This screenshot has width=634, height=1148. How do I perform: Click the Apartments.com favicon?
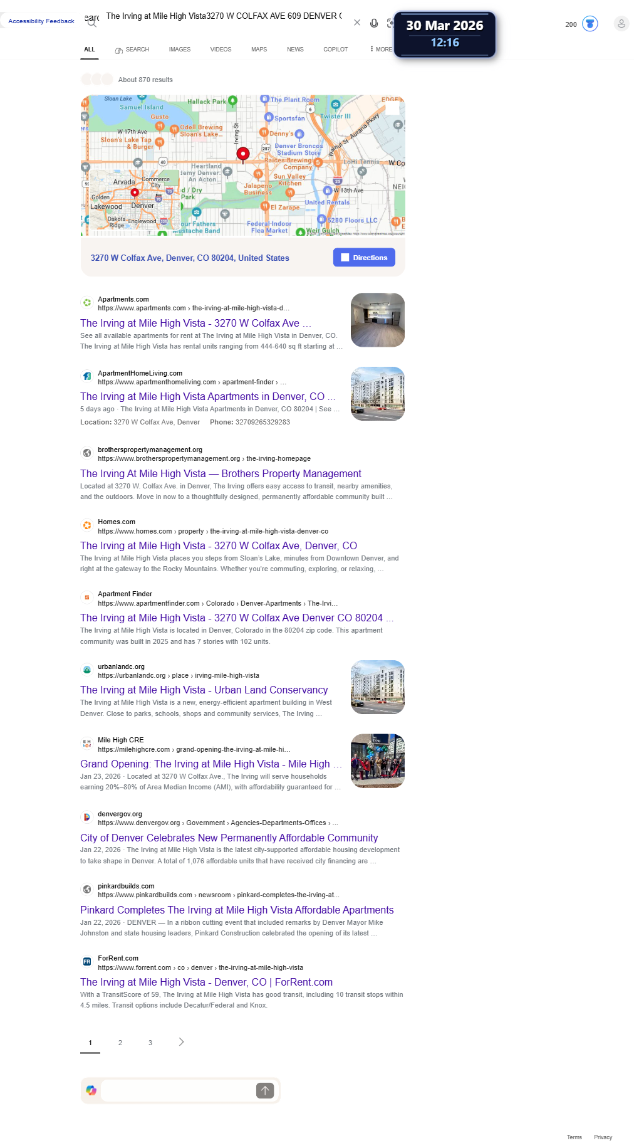tap(87, 303)
